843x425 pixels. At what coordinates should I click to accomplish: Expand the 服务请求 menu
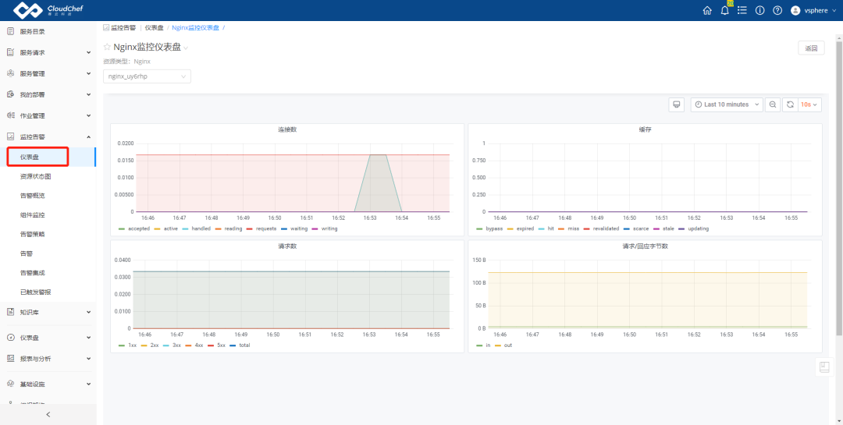[89, 52]
